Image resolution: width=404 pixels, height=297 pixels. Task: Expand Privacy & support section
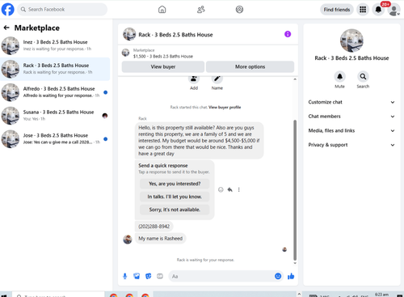pos(351,145)
